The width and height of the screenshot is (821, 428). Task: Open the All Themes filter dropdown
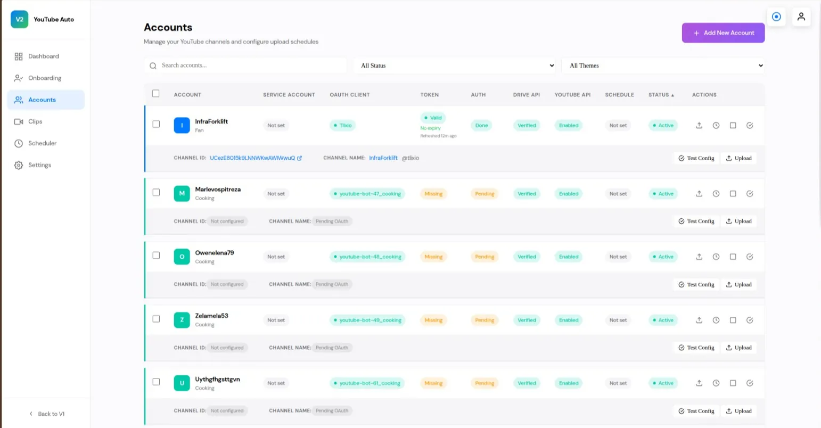(x=663, y=65)
